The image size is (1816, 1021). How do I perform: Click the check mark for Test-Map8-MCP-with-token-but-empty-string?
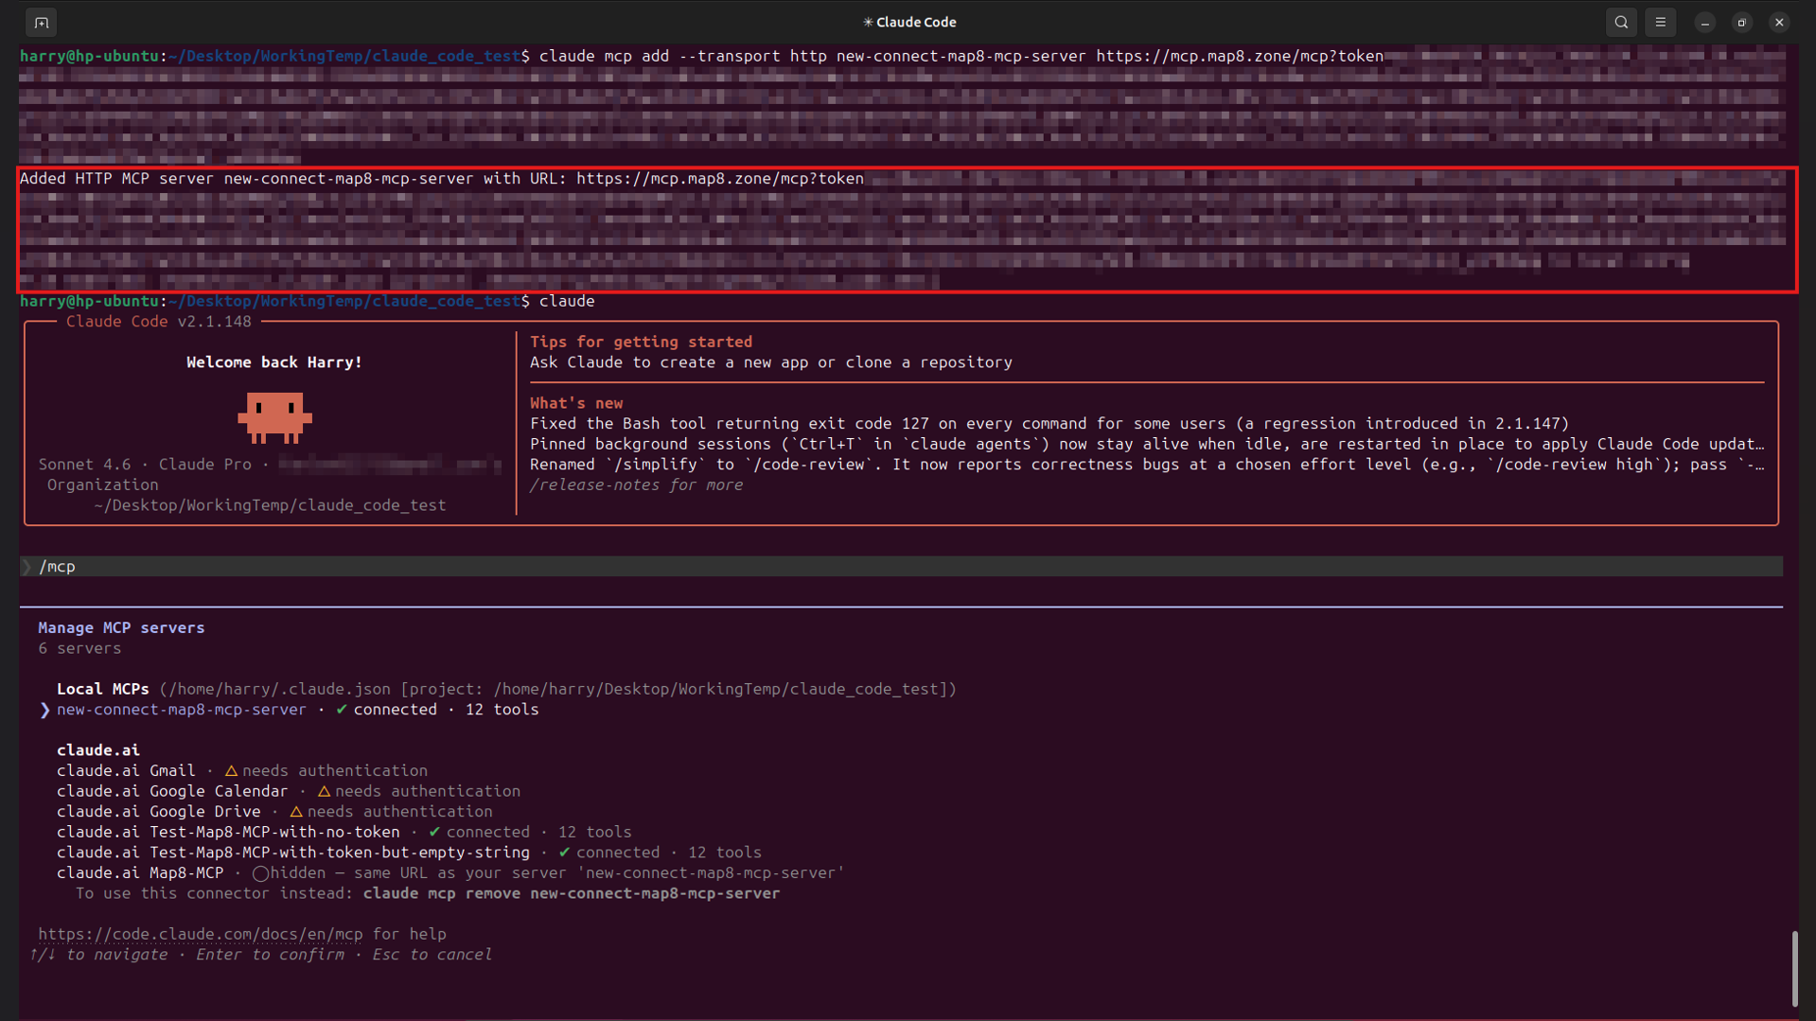(564, 853)
